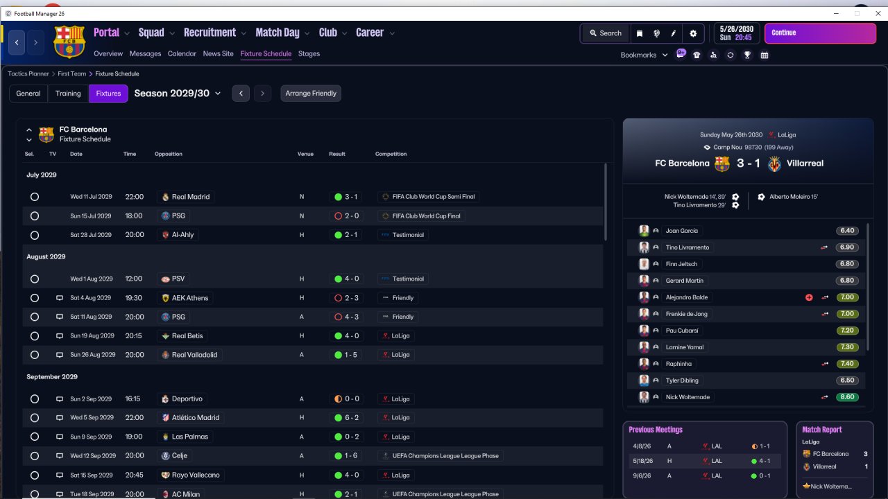Click the globe world icon in top bar

tap(656, 33)
